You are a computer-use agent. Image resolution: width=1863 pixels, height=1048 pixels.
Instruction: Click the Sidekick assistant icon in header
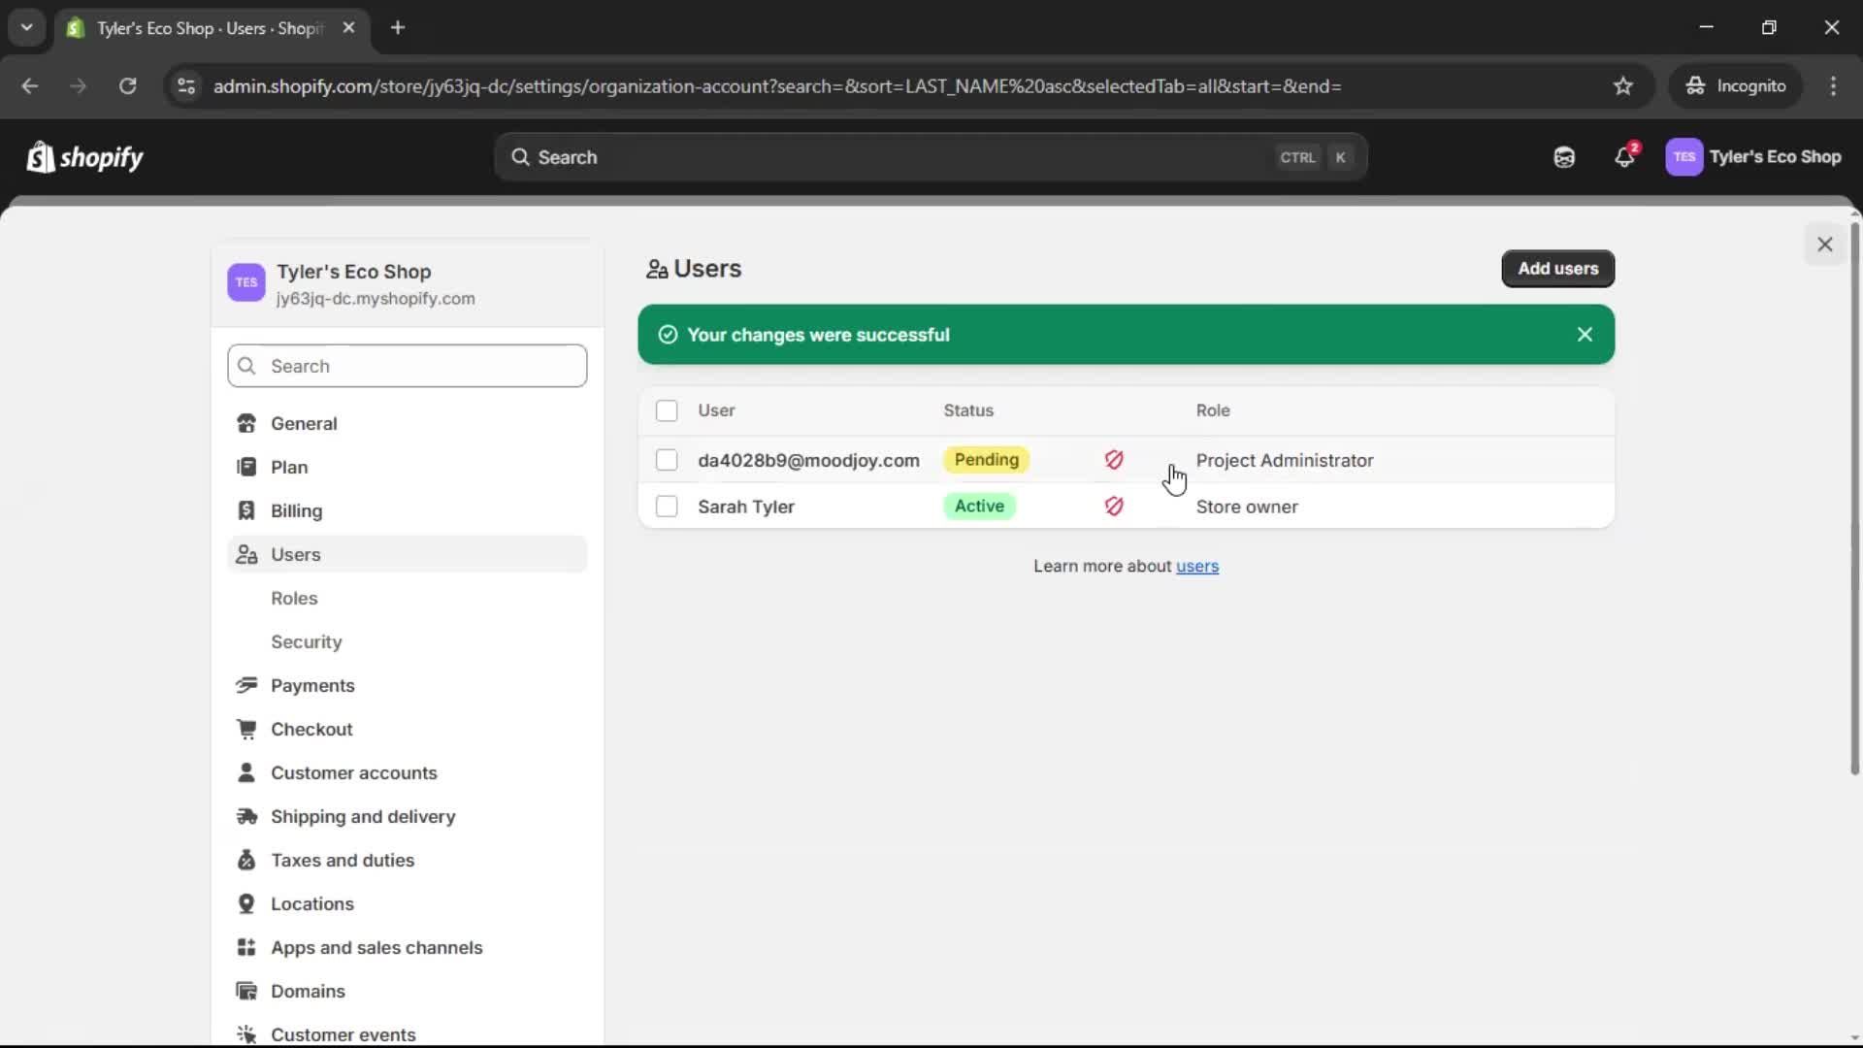click(x=1563, y=157)
